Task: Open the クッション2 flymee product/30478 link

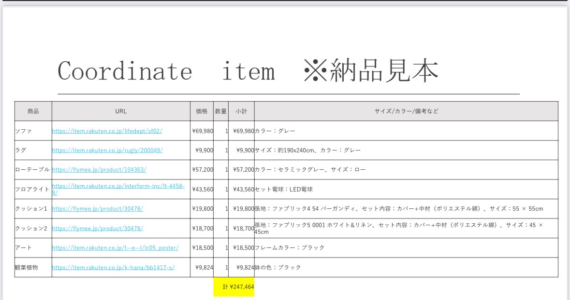Action: pyautogui.click(x=98, y=229)
